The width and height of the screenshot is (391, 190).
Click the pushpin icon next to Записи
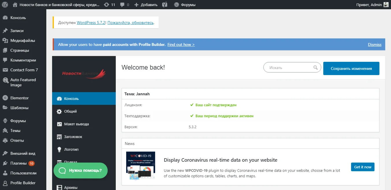point(5,31)
